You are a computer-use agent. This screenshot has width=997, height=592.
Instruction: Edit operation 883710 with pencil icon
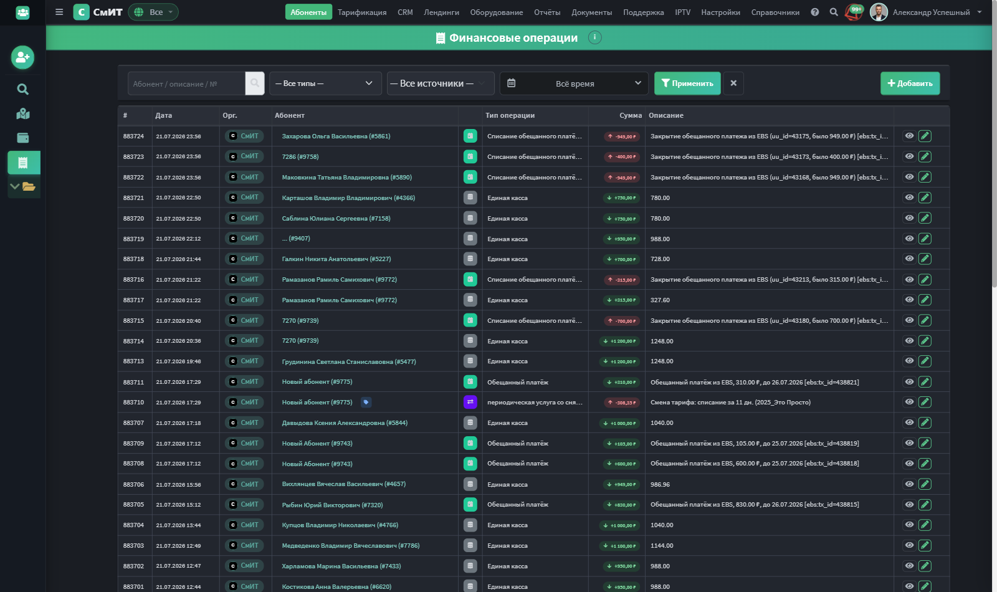pyautogui.click(x=925, y=403)
